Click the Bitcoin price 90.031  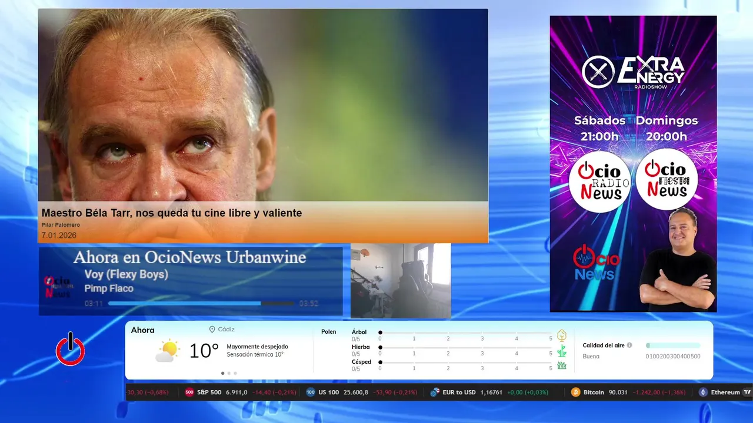point(617,392)
